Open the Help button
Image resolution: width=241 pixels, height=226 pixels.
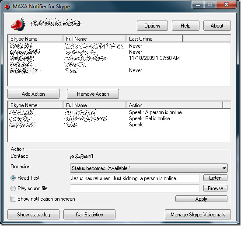click(185, 26)
